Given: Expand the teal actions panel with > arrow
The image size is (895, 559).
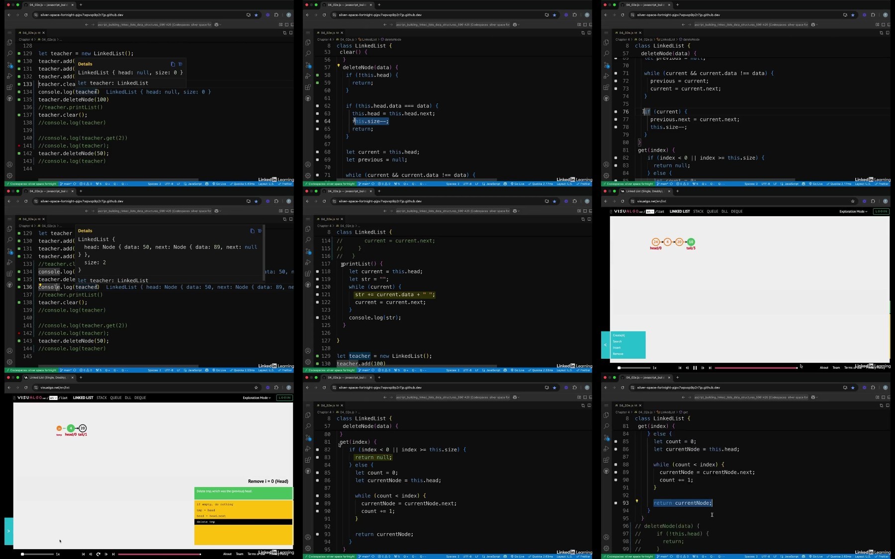Looking at the screenshot, I should (8, 531).
